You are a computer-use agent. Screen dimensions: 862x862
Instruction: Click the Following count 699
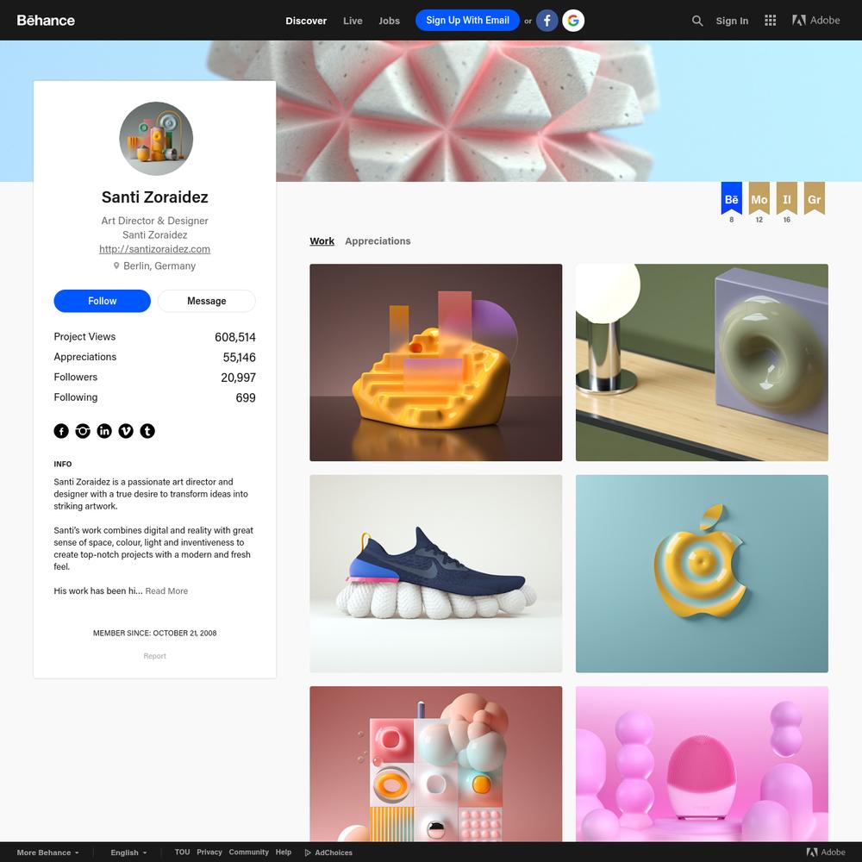[x=245, y=397]
